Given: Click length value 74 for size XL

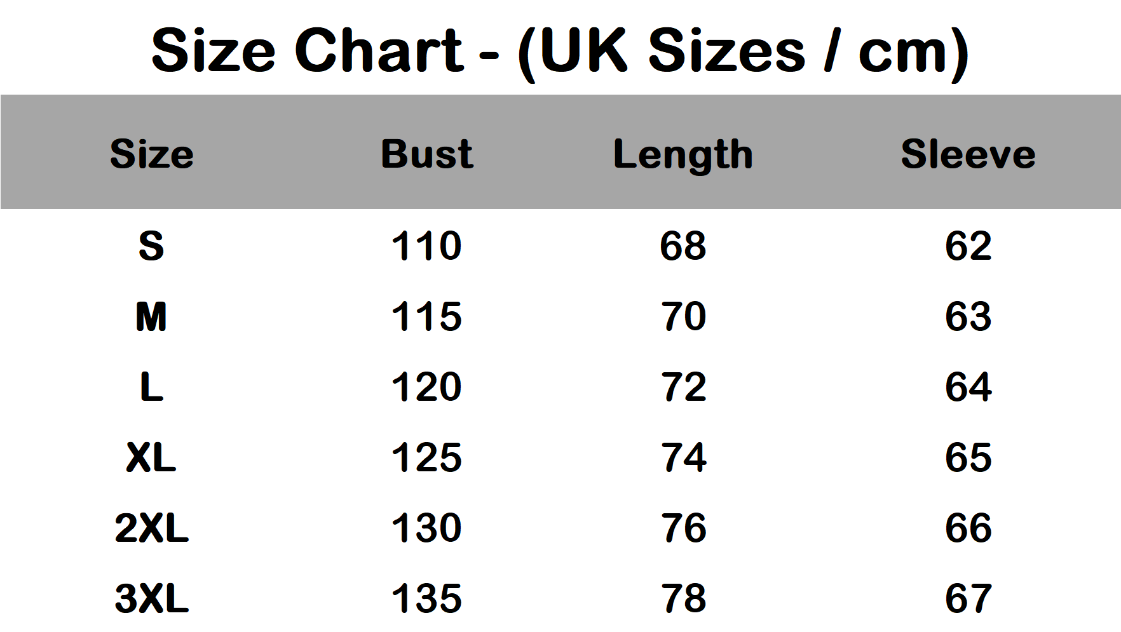Looking at the screenshot, I should click(683, 457).
